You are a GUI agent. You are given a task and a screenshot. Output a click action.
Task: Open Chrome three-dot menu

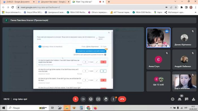195,7
